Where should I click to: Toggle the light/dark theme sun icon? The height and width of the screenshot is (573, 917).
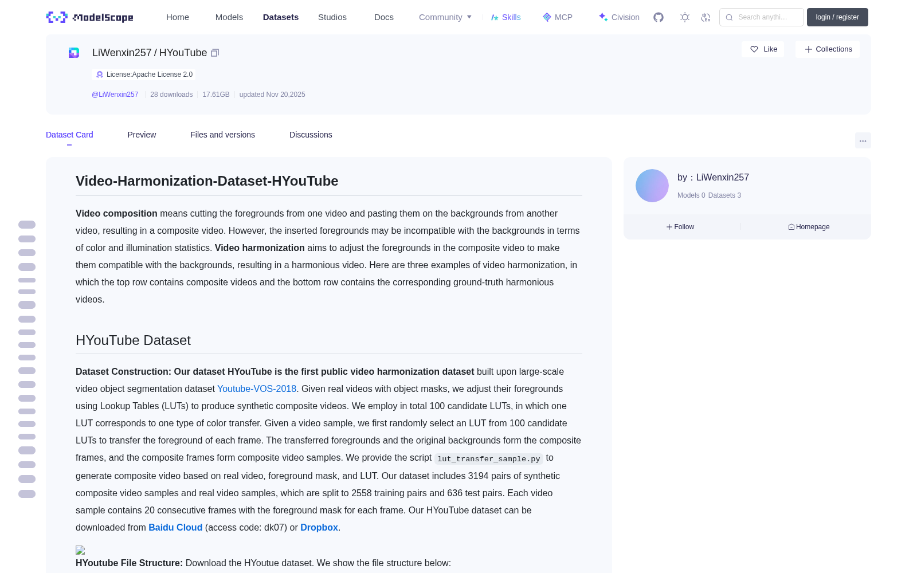[685, 17]
